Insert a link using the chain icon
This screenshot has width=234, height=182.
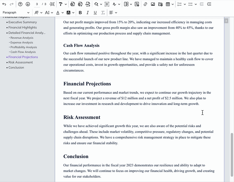[x=145, y=4]
